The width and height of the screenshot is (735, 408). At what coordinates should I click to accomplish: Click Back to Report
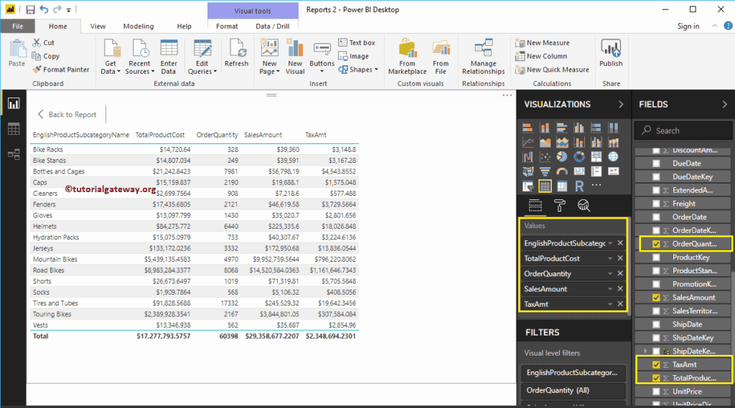point(66,115)
